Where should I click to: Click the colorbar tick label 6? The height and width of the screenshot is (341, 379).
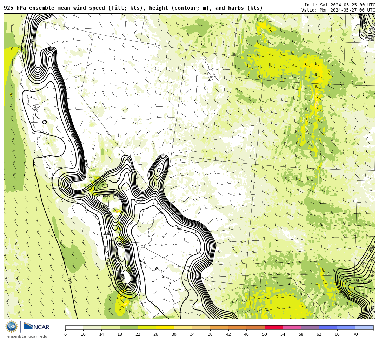coord(66,334)
